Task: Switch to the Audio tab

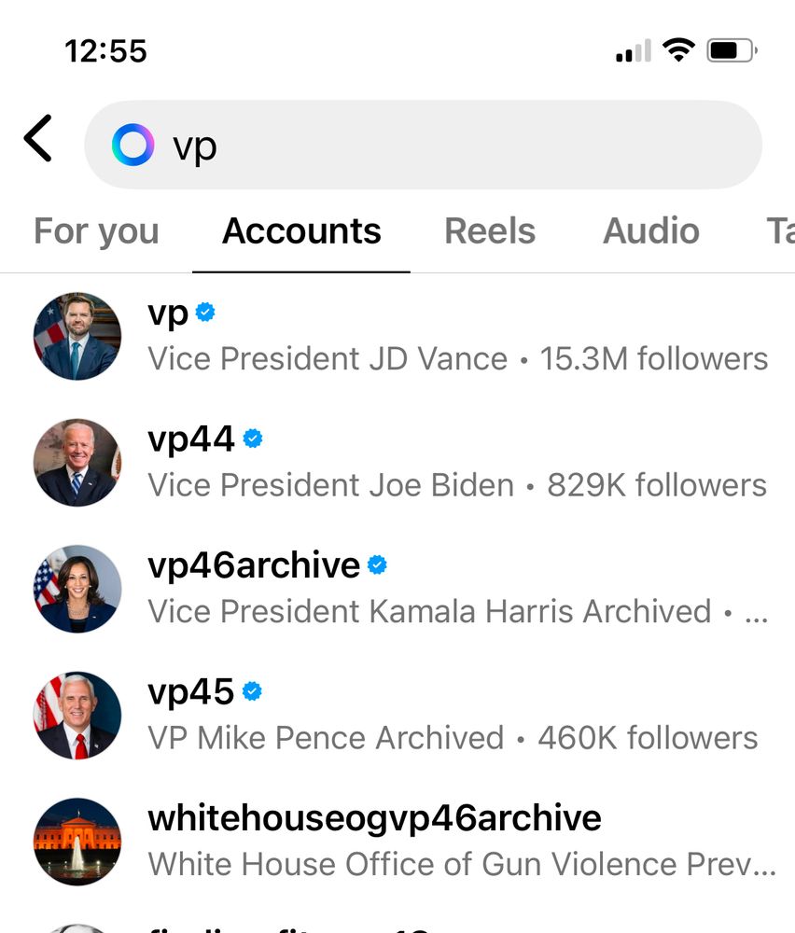Action: click(x=651, y=231)
